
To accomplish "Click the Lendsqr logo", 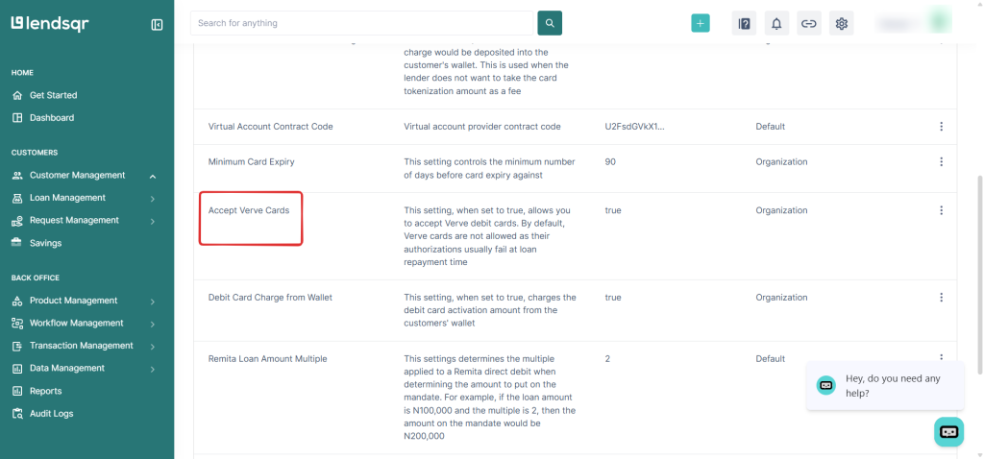I will coord(50,23).
